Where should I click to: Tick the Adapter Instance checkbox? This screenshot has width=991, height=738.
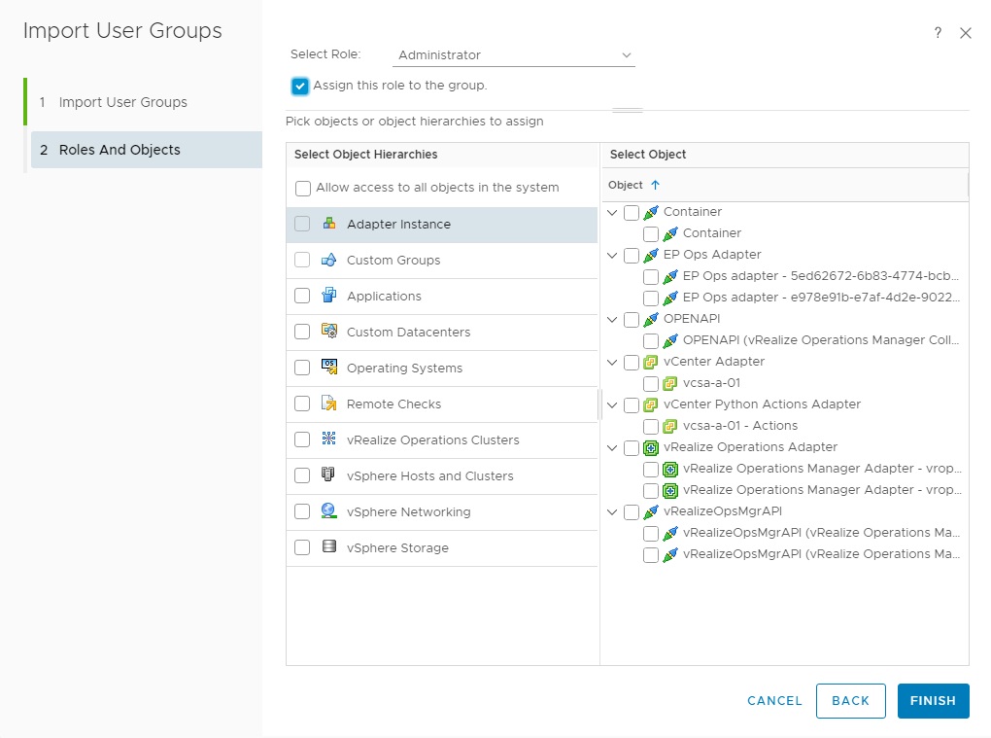click(302, 224)
